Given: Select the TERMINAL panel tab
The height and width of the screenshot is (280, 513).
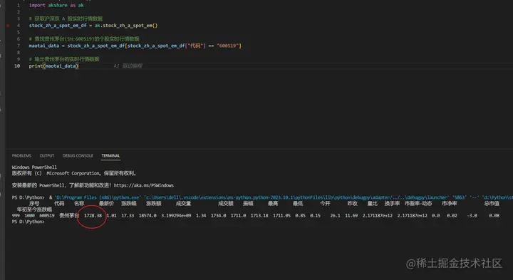Looking at the screenshot, I should click(x=110, y=156).
